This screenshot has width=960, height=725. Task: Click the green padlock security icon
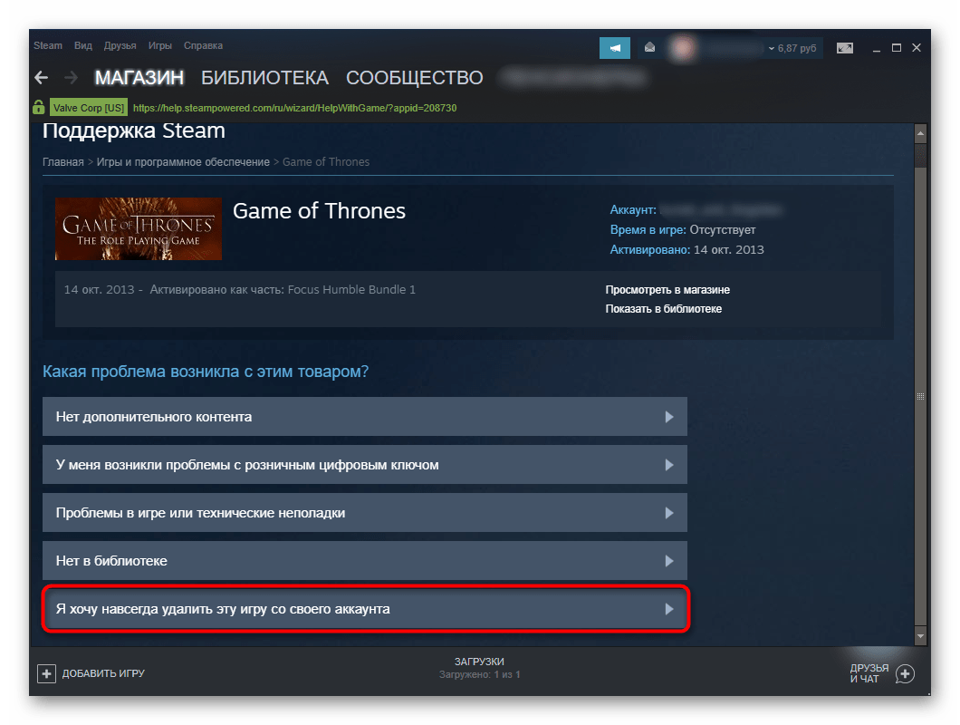coord(39,107)
